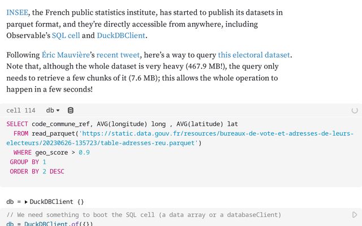Screen dimensions: 362x226
Task: Click the parquet URL in the query
Action: [x=180, y=138]
